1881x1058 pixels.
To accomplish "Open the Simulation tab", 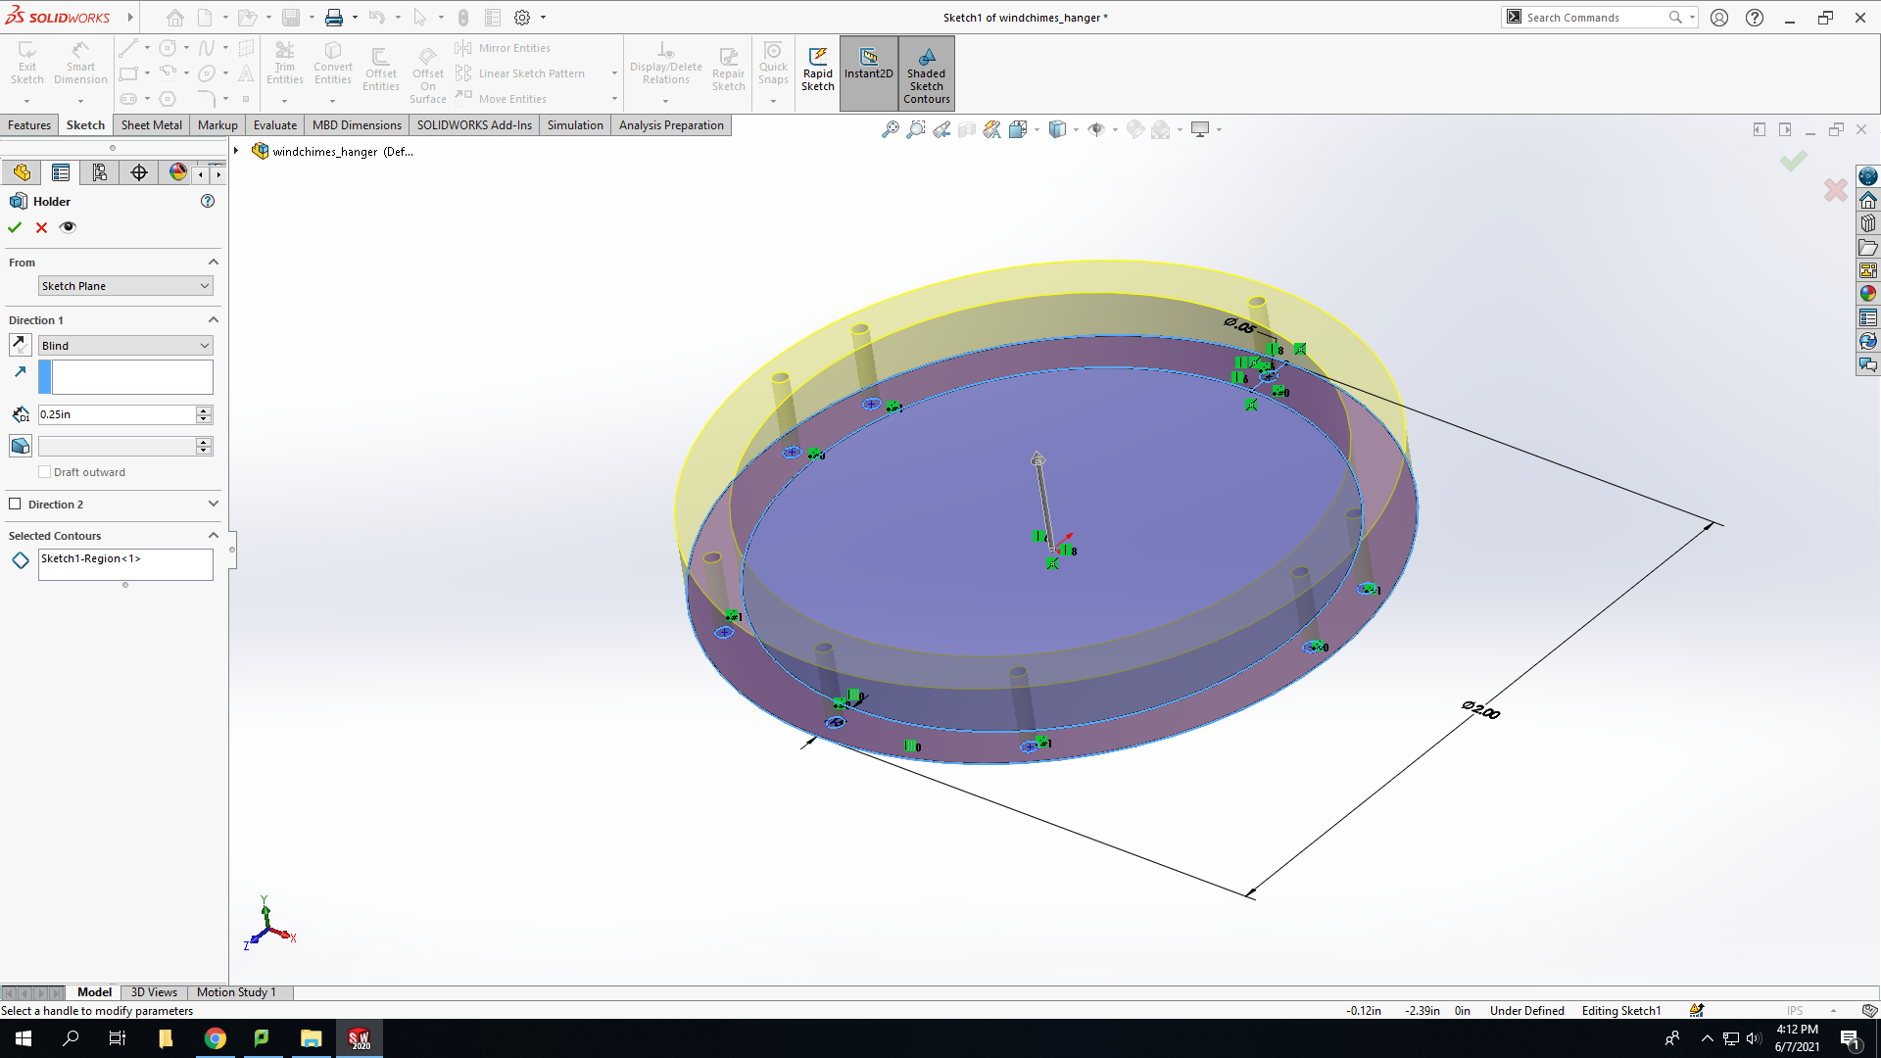I will pyautogui.click(x=575, y=125).
